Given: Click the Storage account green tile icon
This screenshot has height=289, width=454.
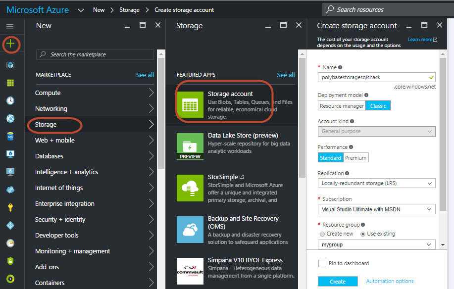Looking at the screenshot, I should pyautogui.click(x=190, y=103).
